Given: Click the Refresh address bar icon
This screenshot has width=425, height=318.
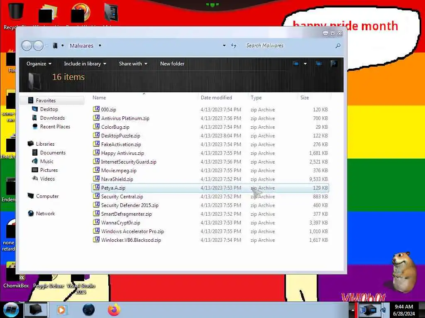Looking at the screenshot, I should click(x=234, y=46).
